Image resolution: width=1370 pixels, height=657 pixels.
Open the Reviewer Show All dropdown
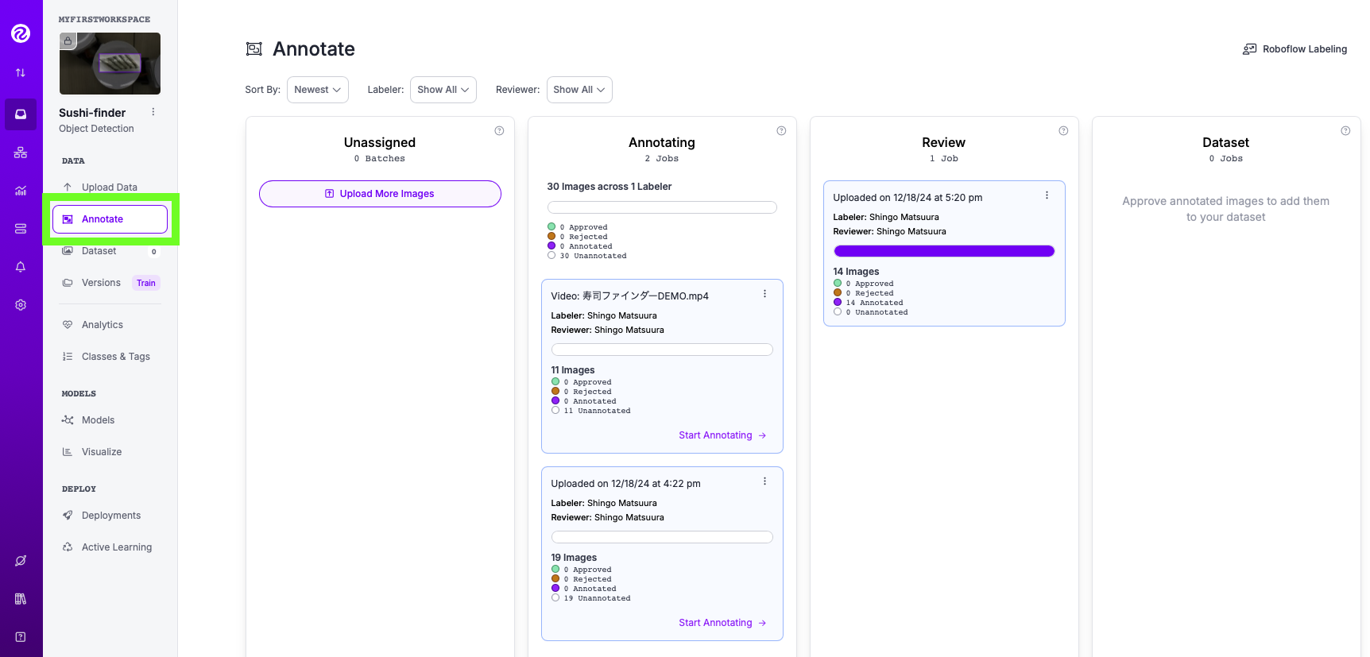(x=579, y=90)
